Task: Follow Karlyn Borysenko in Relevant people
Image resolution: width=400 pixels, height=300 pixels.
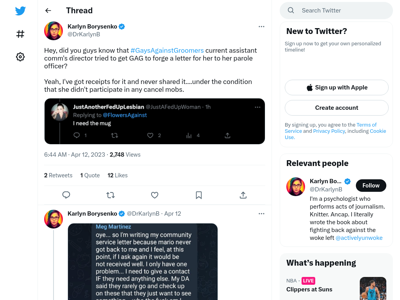Action: (371, 186)
